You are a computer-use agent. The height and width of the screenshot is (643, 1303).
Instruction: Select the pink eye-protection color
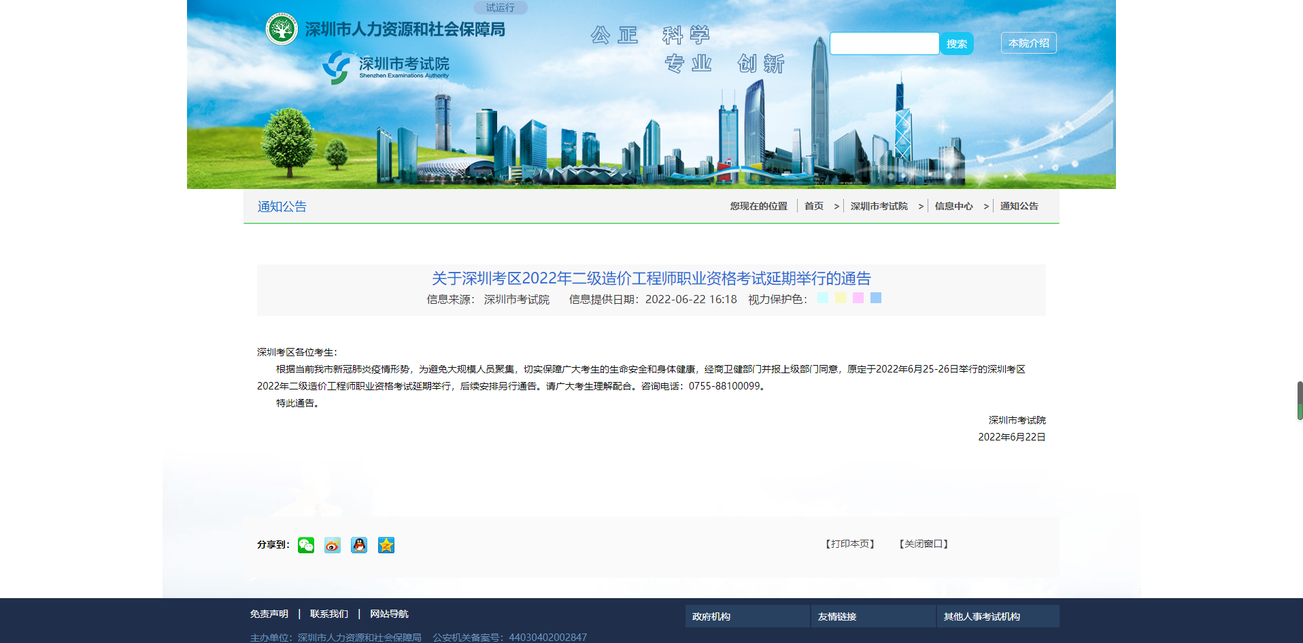(858, 298)
